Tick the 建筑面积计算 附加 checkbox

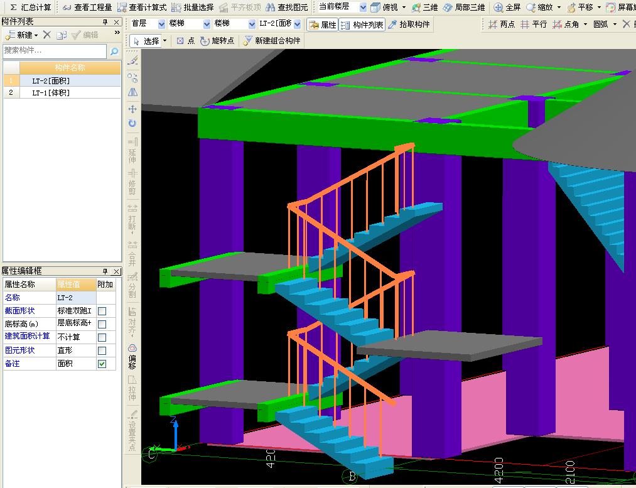pyautogui.click(x=102, y=337)
